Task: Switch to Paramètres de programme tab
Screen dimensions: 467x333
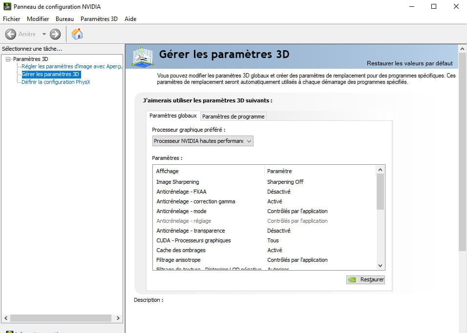Action: pyautogui.click(x=233, y=117)
